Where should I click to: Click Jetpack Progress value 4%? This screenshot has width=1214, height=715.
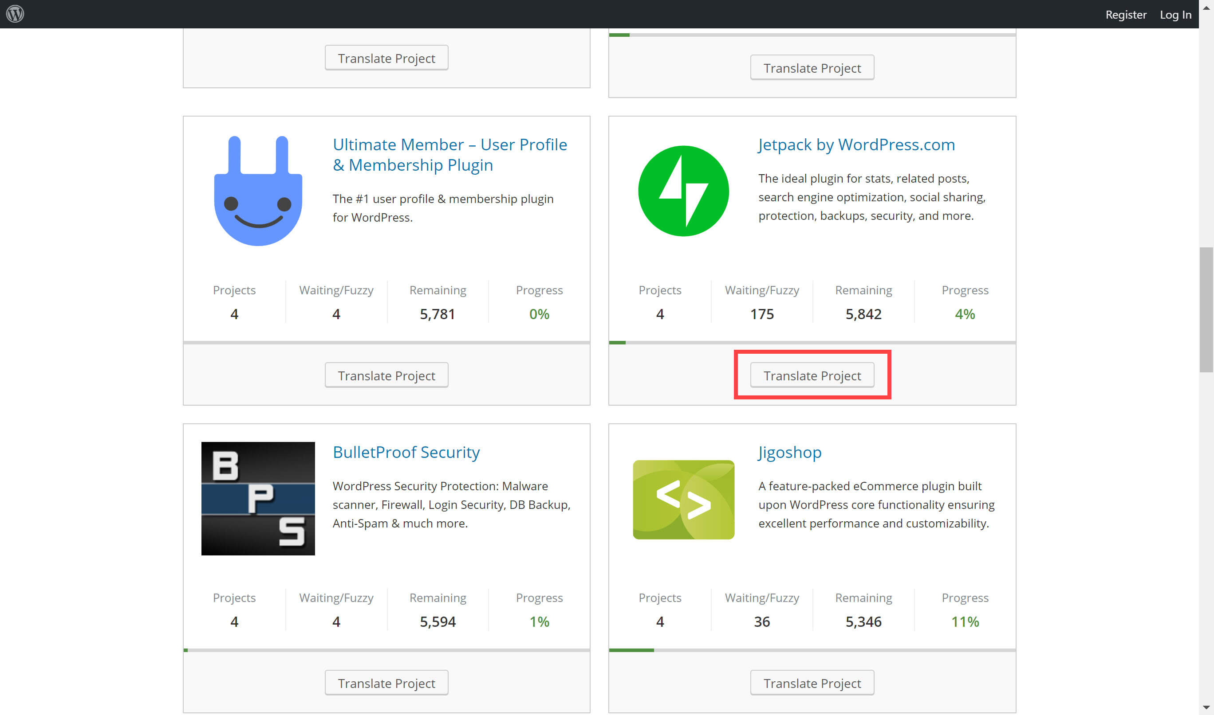[x=965, y=314]
